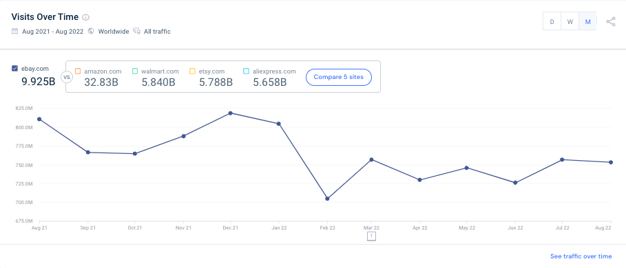Click the calendar icon beside the date range
This screenshot has width=626, height=268.
(14, 31)
